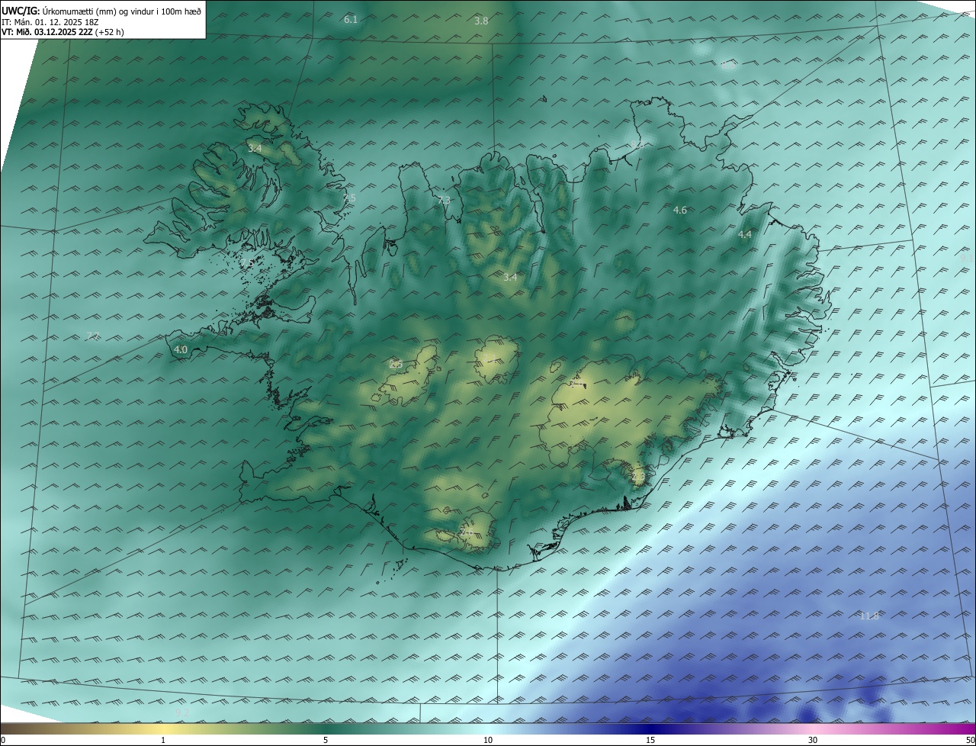This screenshot has height=746, width=976.
Task: Click the pink color above the 30 tick
Action: click(x=813, y=728)
